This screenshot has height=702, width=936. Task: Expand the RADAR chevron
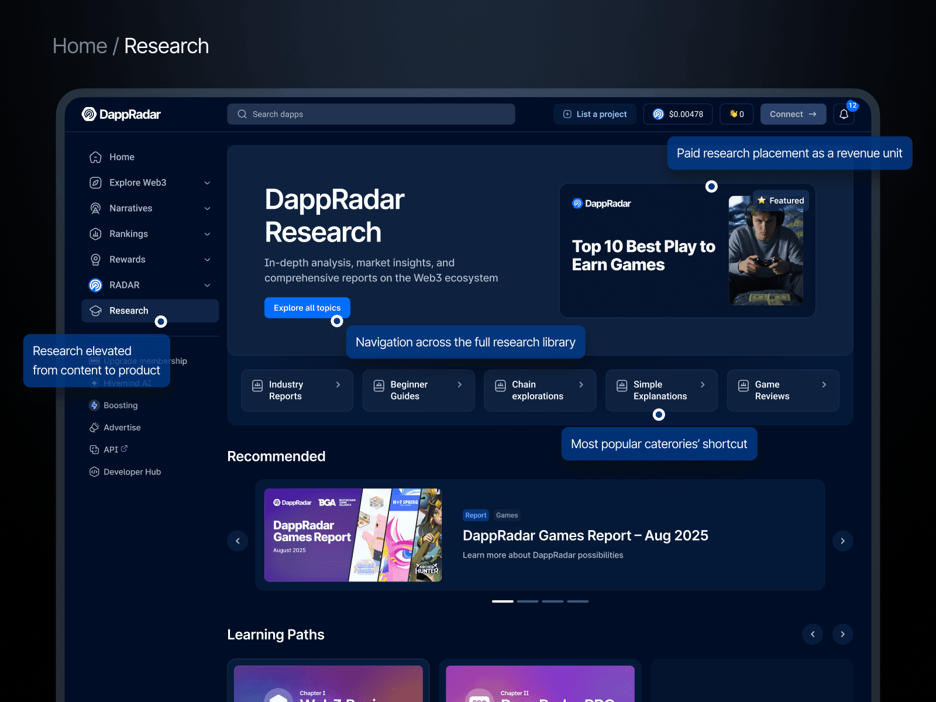[207, 285]
